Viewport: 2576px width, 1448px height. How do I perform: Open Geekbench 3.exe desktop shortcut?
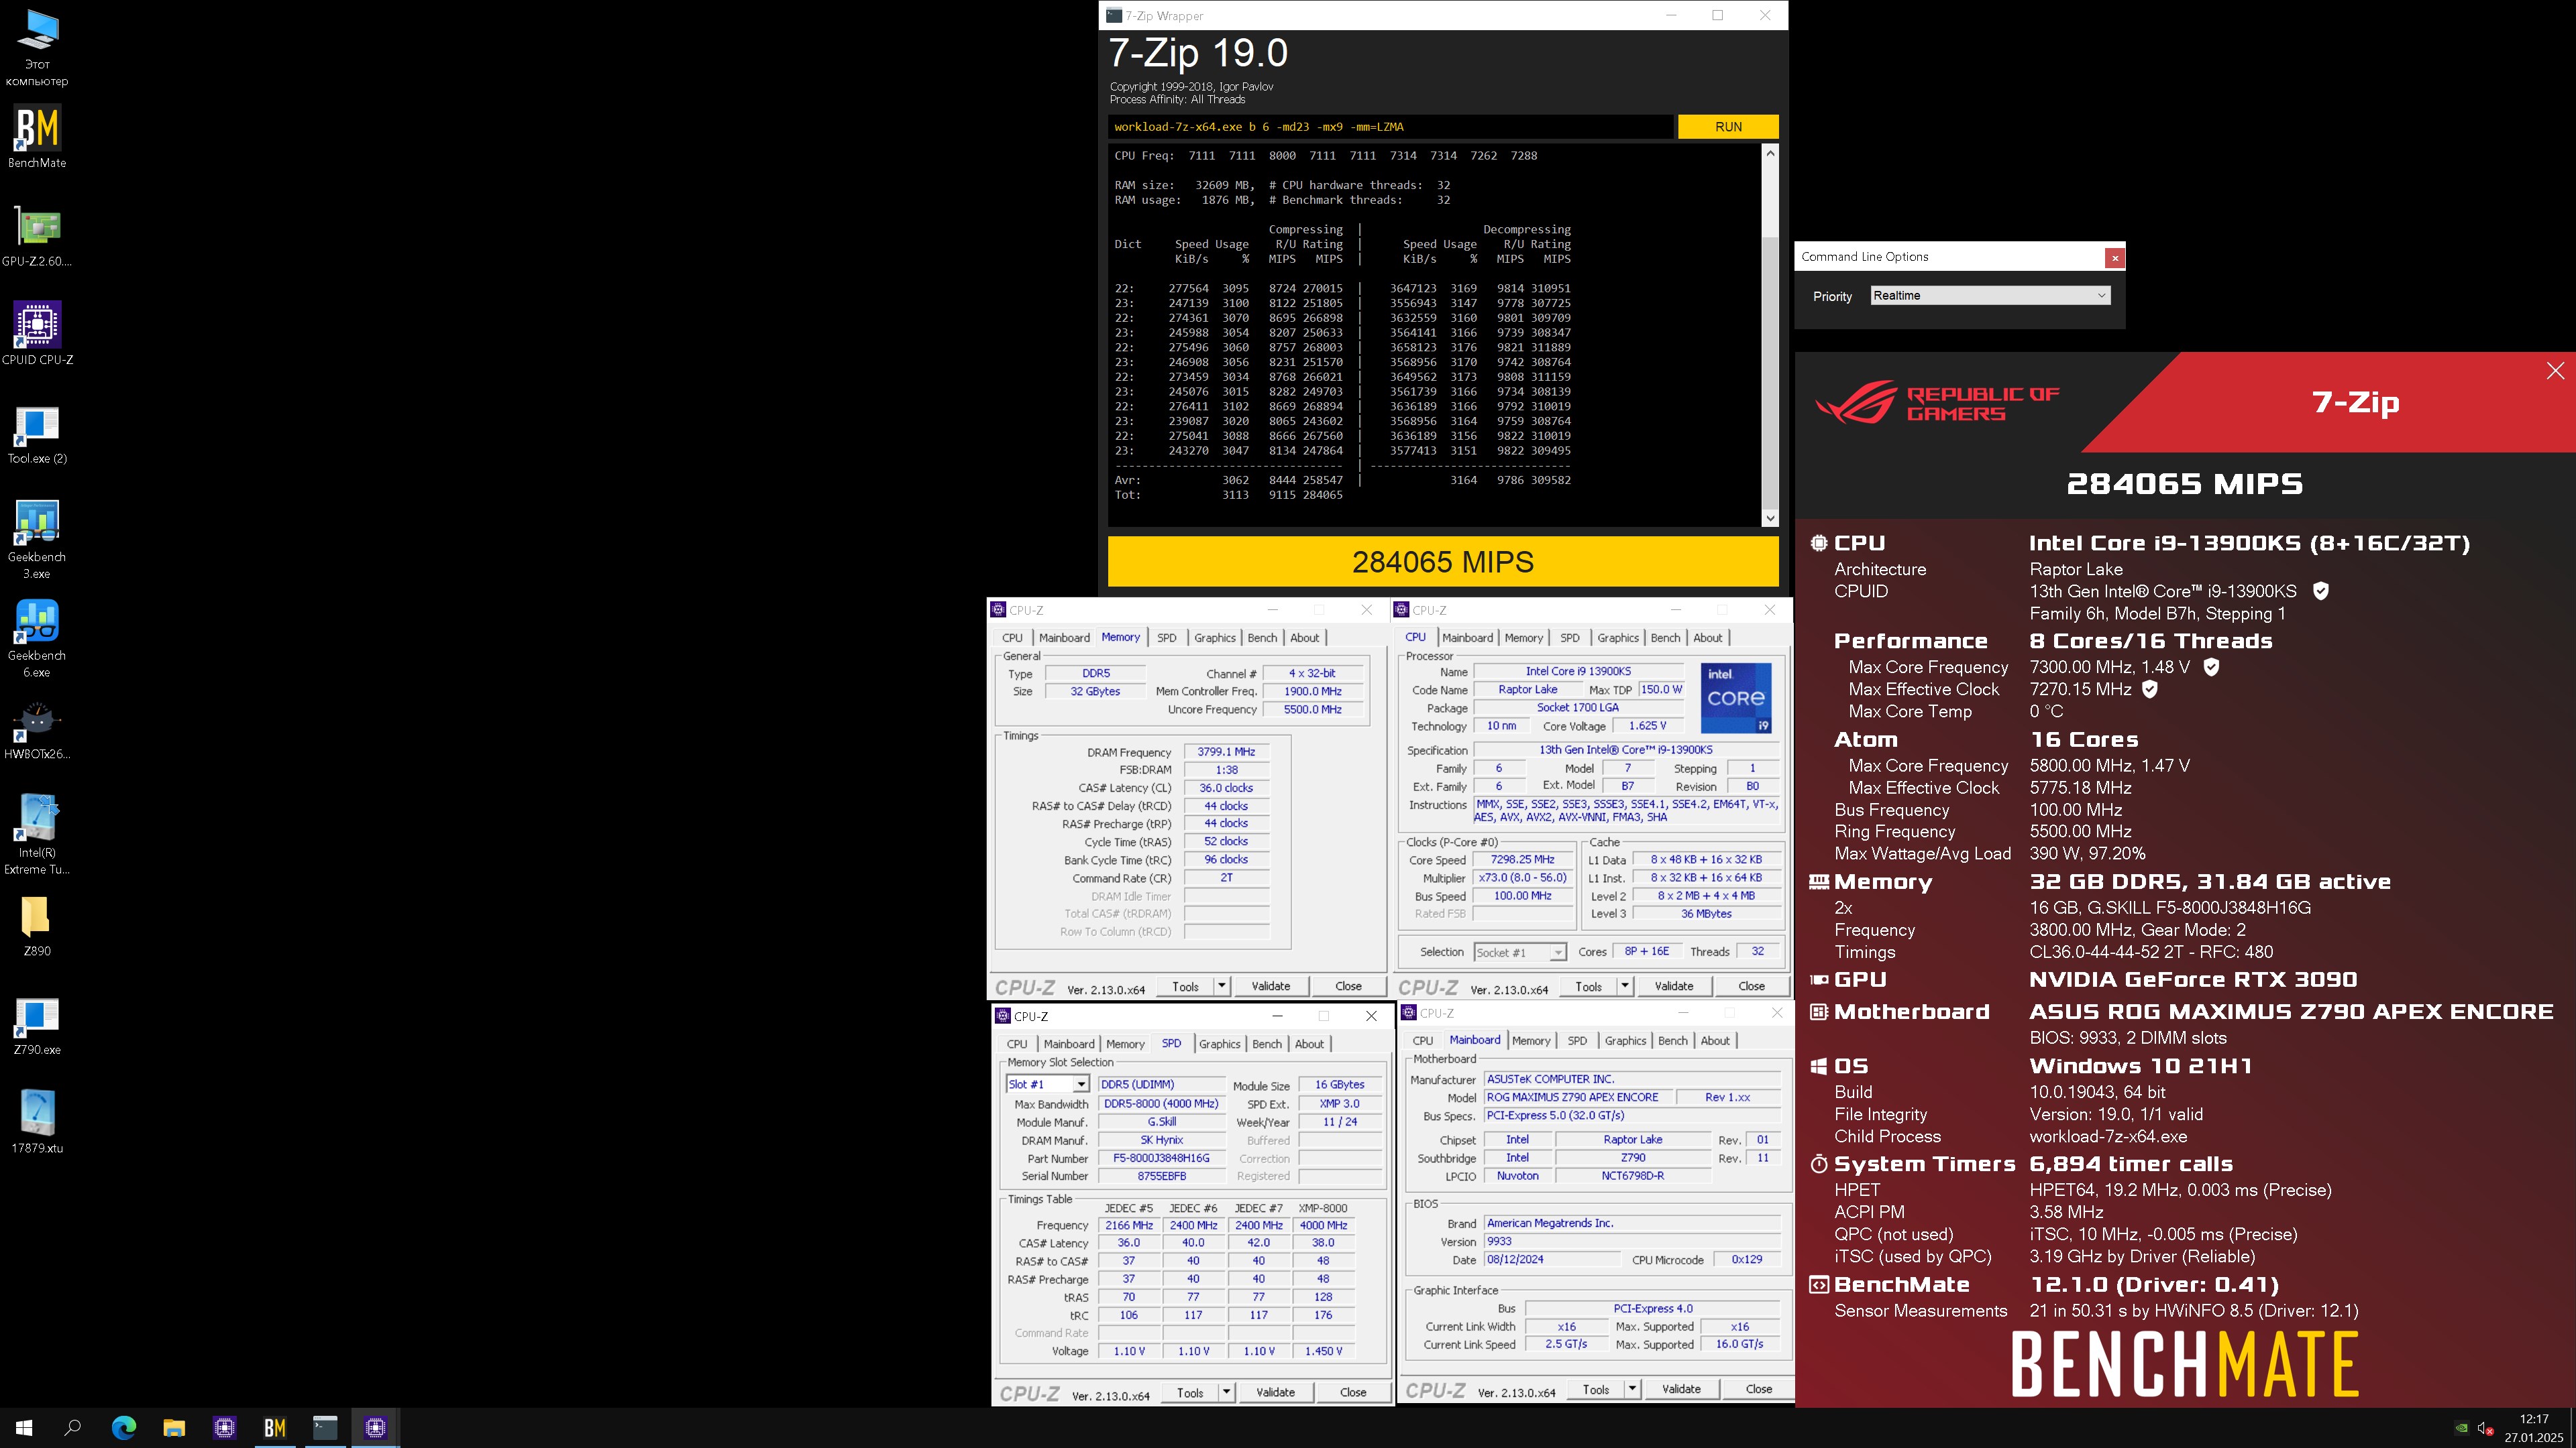pyautogui.click(x=37, y=540)
